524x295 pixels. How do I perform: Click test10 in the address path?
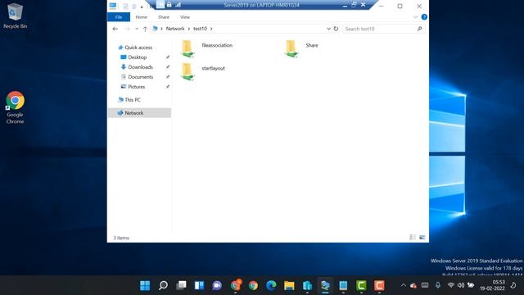pos(200,29)
